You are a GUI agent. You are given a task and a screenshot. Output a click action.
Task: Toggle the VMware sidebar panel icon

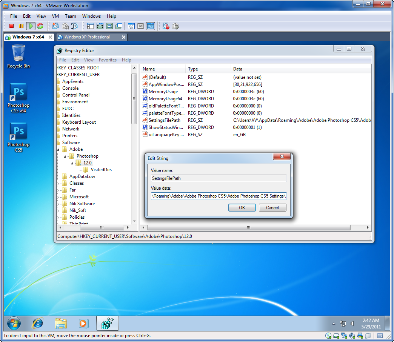pos(91,26)
